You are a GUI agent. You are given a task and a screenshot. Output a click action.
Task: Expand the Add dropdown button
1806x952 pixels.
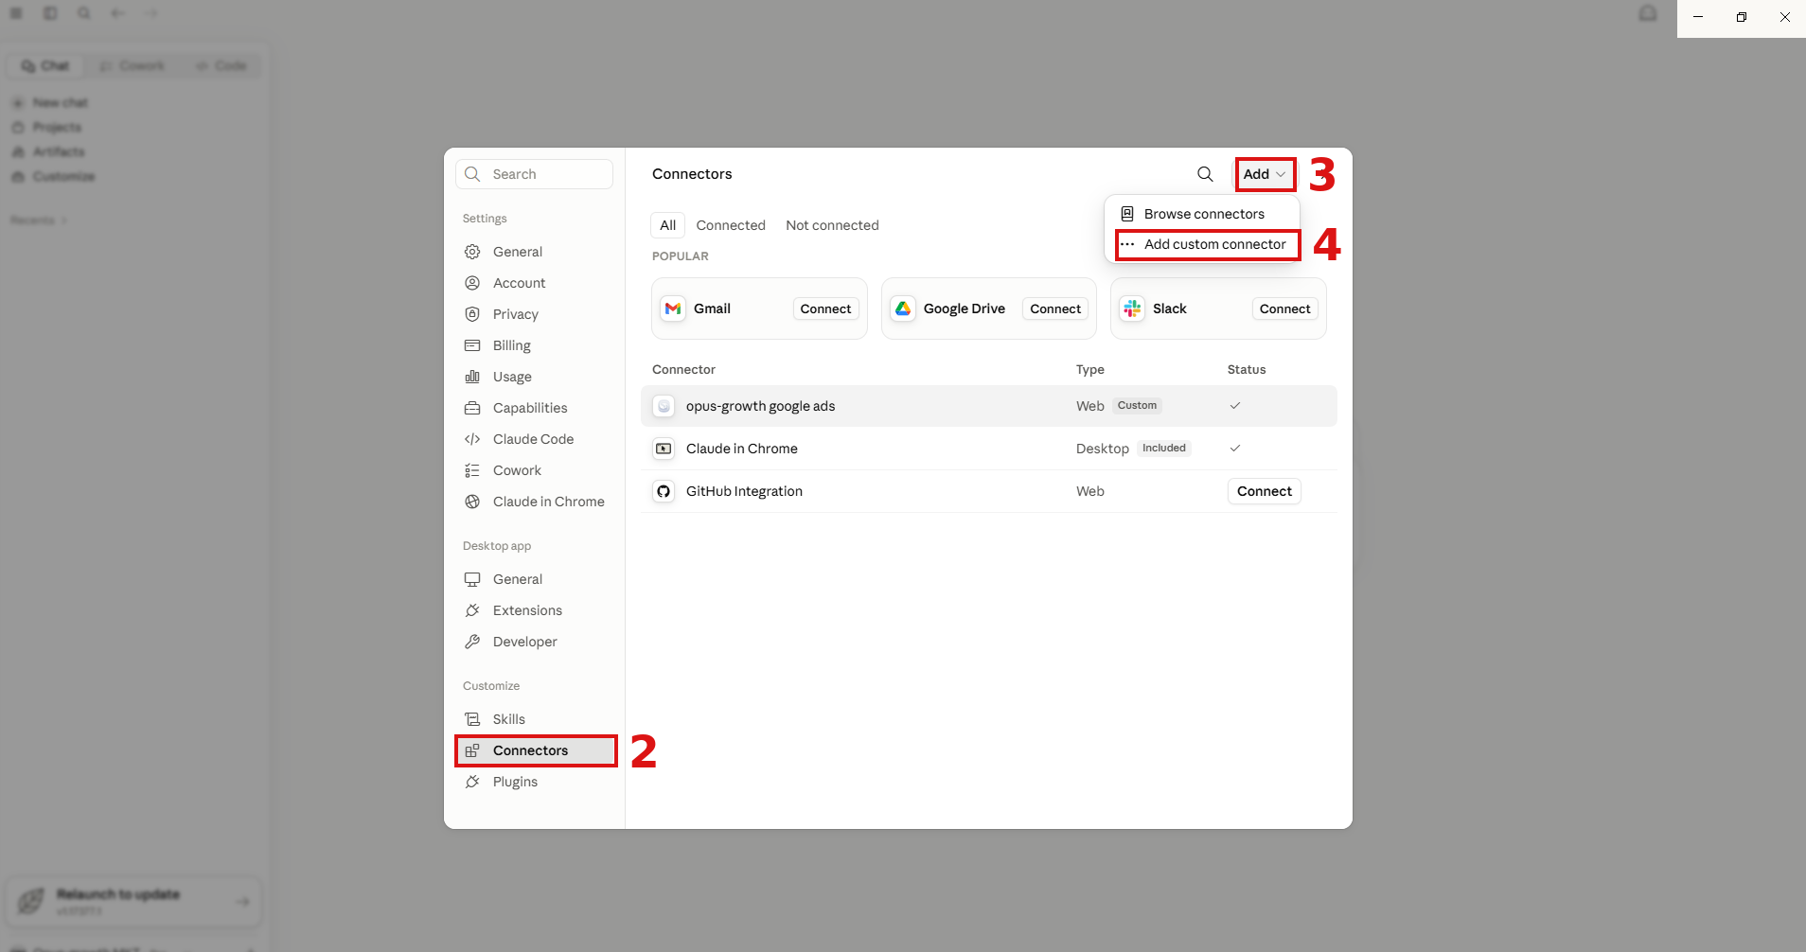click(x=1265, y=174)
